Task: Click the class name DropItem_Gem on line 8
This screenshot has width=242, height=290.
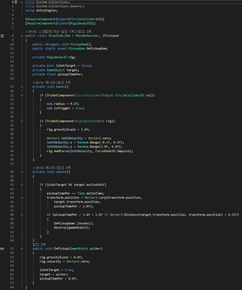Action: [x=59, y=36]
